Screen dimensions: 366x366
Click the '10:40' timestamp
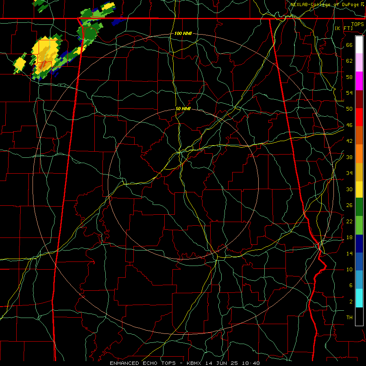tap(250, 363)
